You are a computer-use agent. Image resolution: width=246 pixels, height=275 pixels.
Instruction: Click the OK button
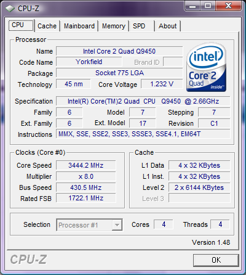[x=216, y=260]
